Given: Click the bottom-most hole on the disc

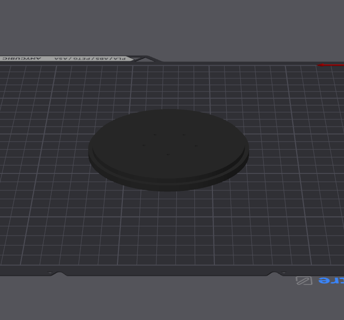Looking at the screenshot, I should pos(168,155).
